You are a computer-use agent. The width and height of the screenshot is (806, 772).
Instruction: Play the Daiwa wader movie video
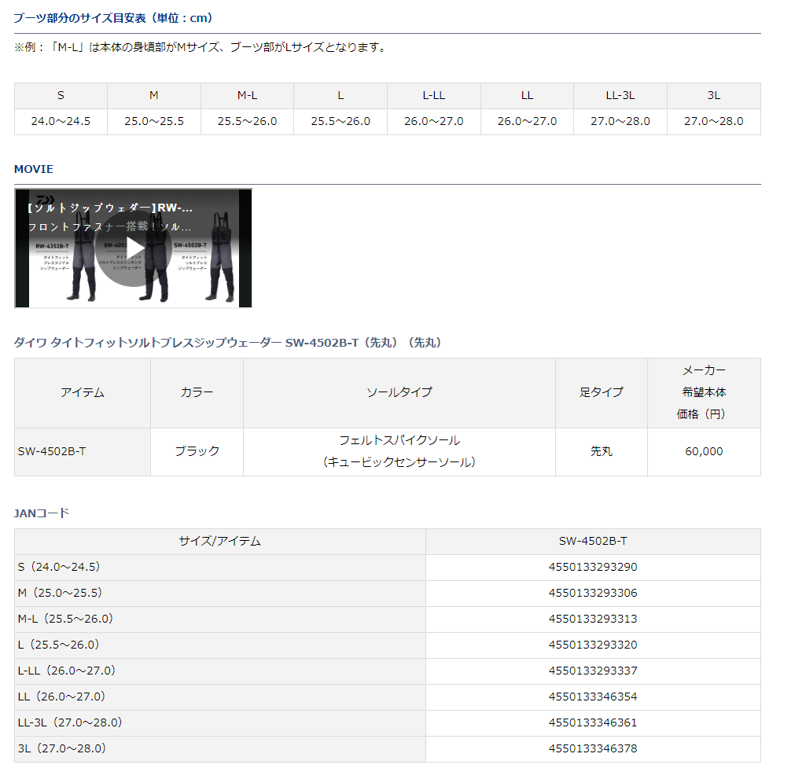[x=135, y=248]
